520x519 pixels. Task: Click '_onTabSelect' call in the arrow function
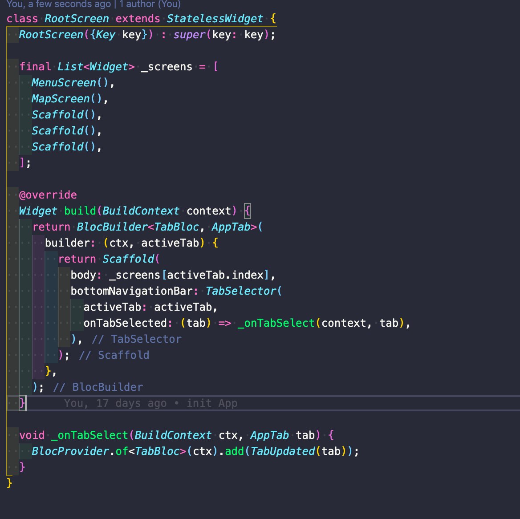pos(276,323)
